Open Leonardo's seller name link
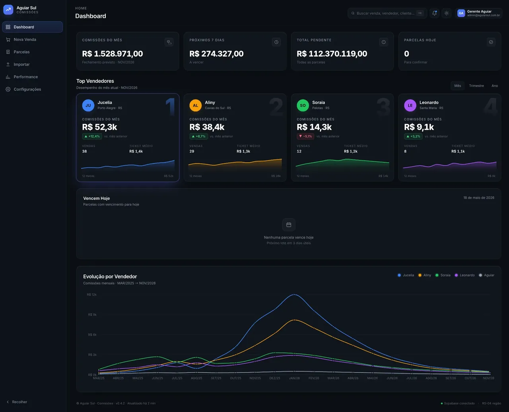Screen dimensions: 509x412 pos(429,103)
